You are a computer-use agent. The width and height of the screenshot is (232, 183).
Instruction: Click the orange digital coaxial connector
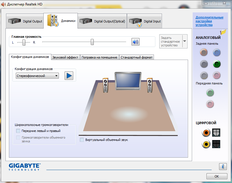point(206,133)
